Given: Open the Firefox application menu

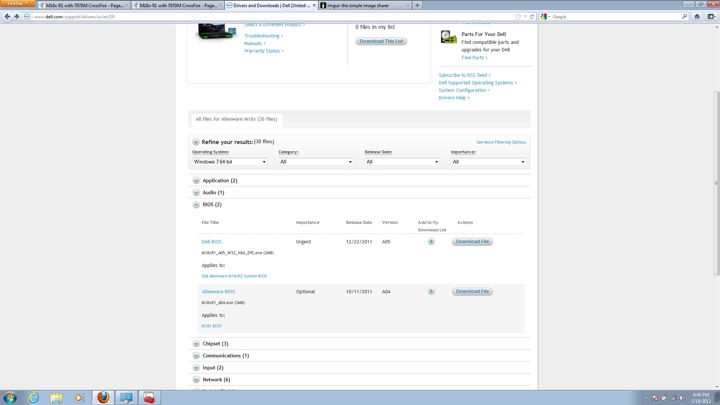Looking at the screenshot, I should point(18,3).
